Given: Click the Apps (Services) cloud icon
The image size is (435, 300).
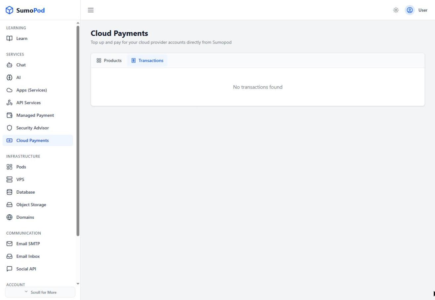Looking at the screenshot, I should pos(10,90).
